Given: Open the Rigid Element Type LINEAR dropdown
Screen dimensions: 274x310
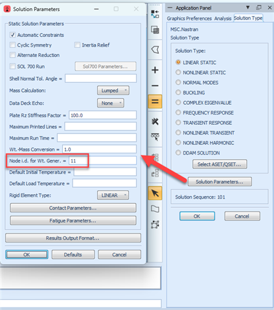Looking at the screenshot, I should (113, 195).
